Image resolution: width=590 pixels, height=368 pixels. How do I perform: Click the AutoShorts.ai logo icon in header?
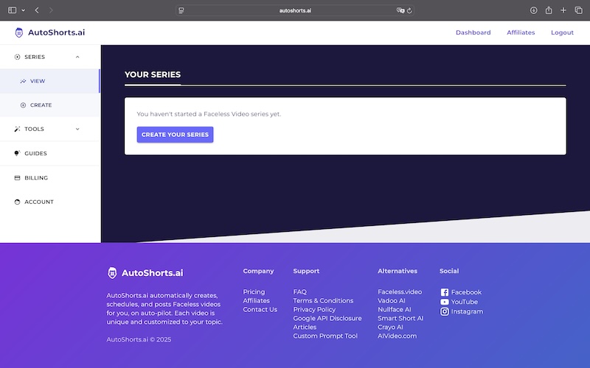(19, 32)
